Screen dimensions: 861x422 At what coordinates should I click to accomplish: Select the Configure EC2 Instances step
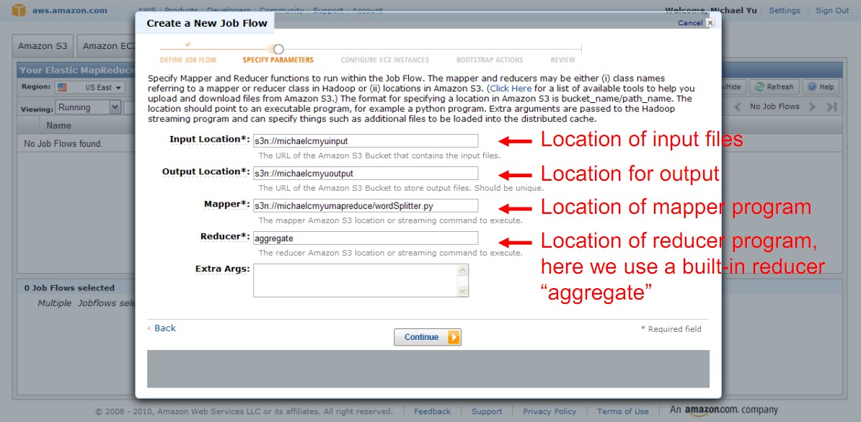385,60
